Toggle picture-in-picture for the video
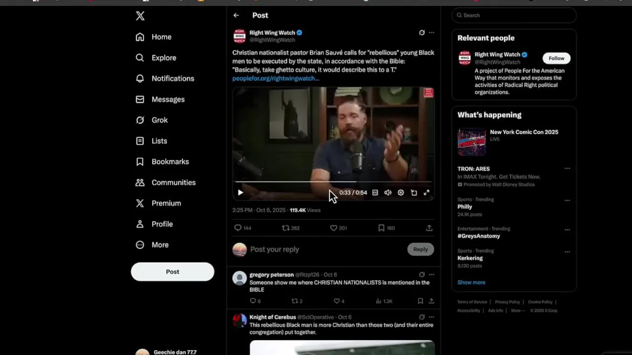 pyautogui.click(x=414, y=193)
